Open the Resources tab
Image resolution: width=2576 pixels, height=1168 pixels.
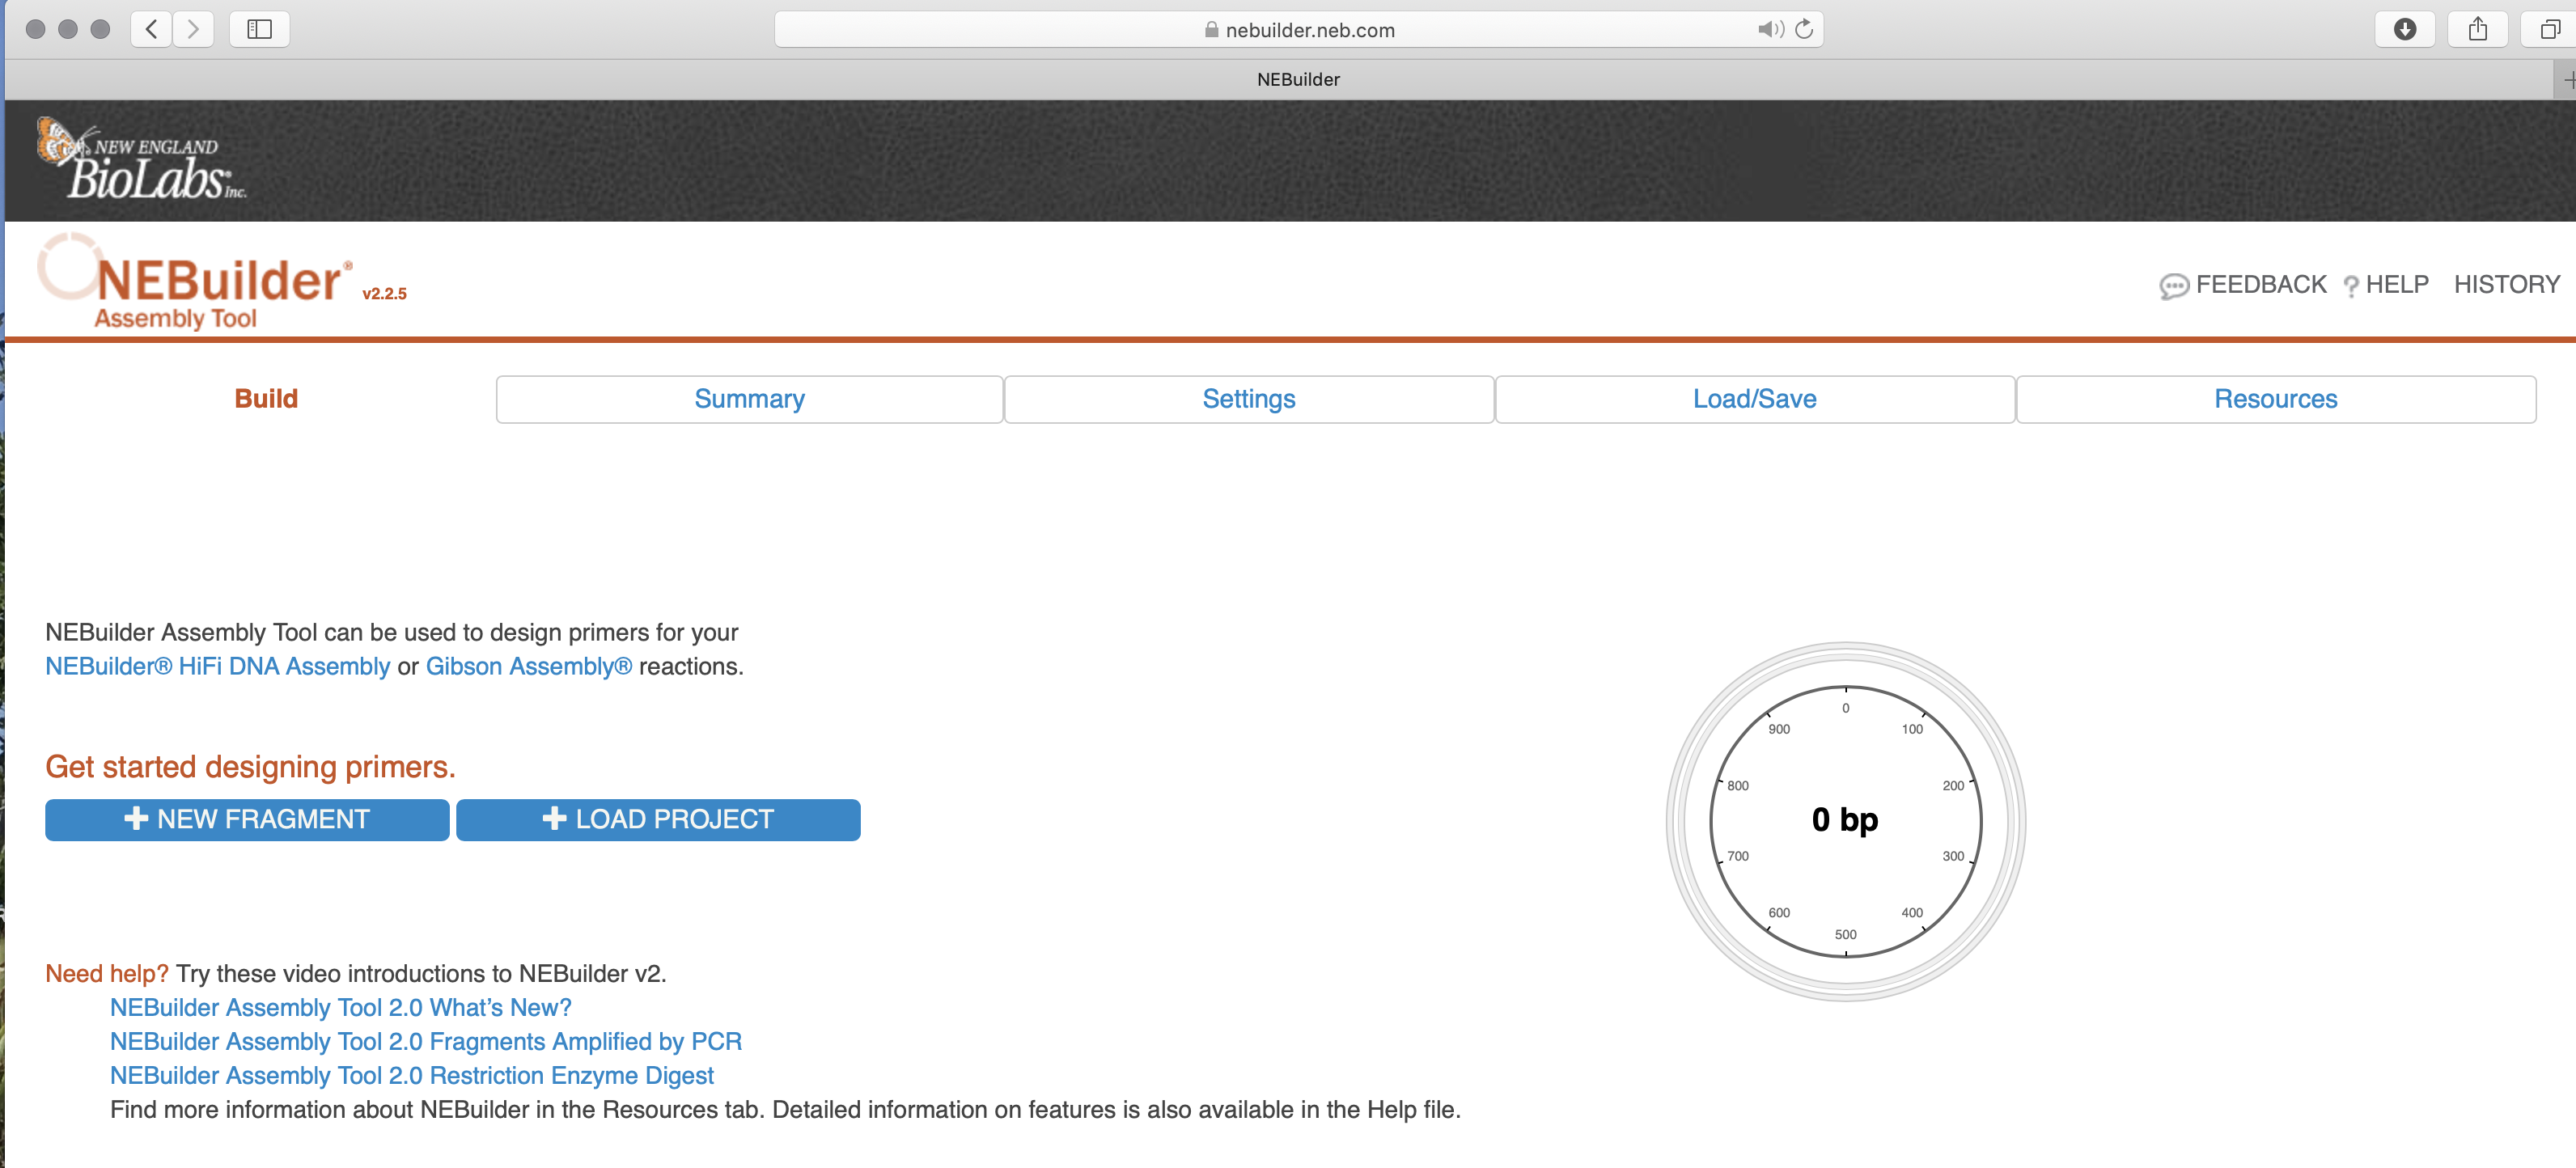[x=2275, y=399]
